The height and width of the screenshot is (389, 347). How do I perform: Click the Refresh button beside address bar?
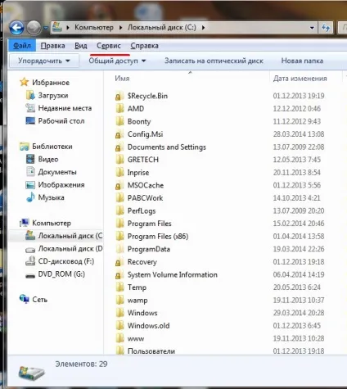326,28
